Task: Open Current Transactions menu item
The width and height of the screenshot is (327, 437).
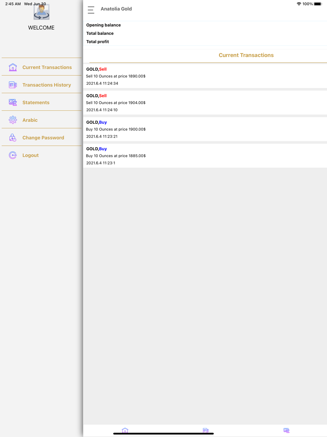Action: pos(42,67)
